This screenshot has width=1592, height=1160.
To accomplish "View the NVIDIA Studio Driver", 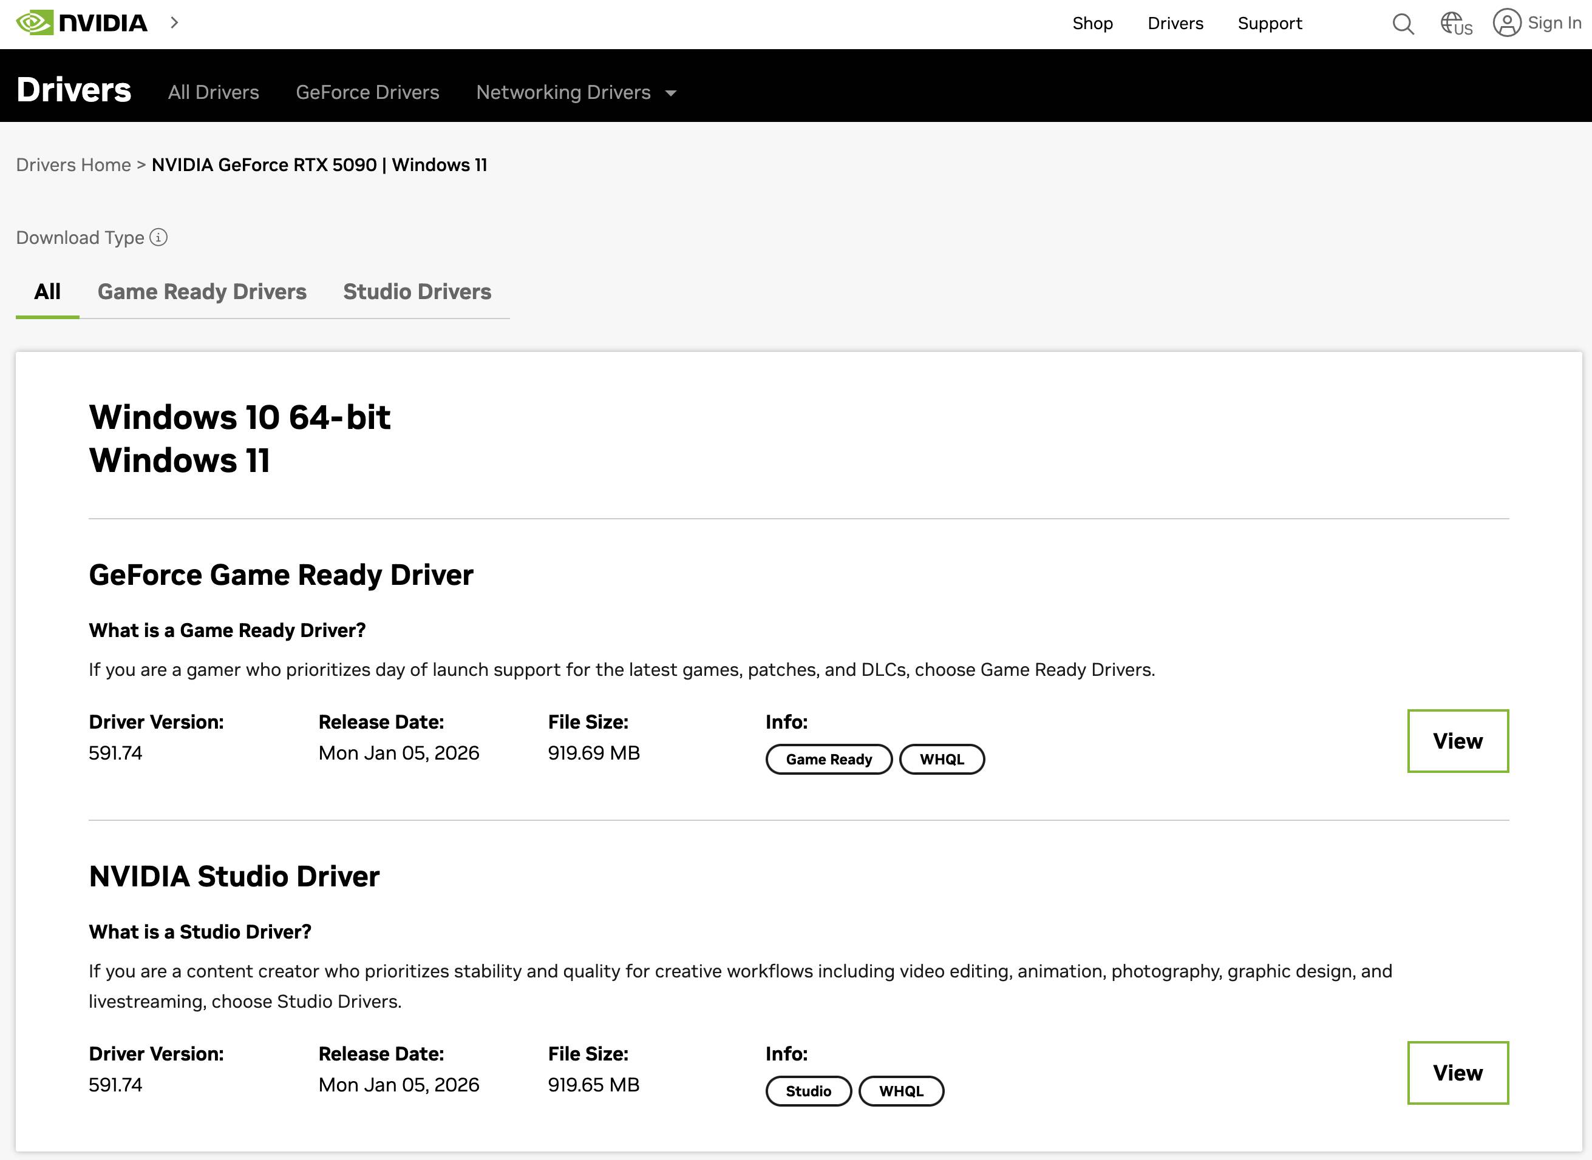I will [1457, 1072].
